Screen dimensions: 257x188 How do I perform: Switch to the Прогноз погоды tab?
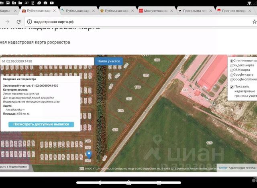233,11
